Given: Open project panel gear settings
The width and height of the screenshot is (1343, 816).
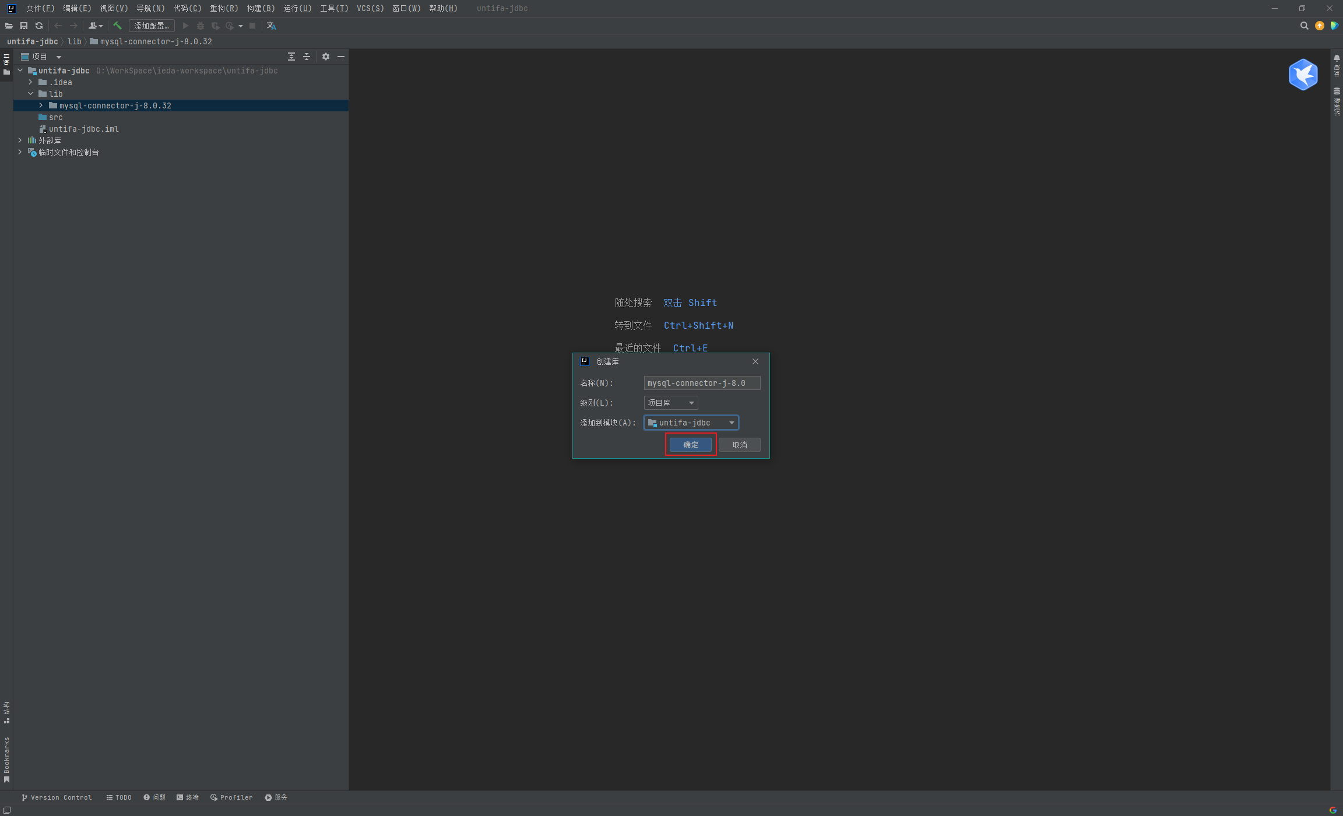Looking at the screenshot, I should [x=326, y=57].
